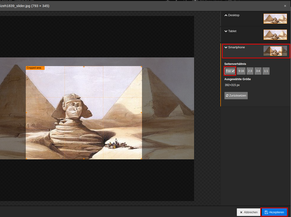The image size is (291, 217).
Task: Click the bottom-right crop corner handle
Action: tap(141, 159)
